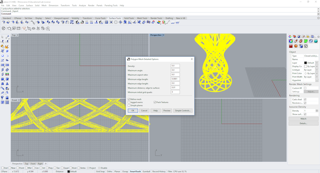Open the Top viewport title dropdown arrow
Image resolution: width=320 pixels, height=173 pixels.
point(18,35)
